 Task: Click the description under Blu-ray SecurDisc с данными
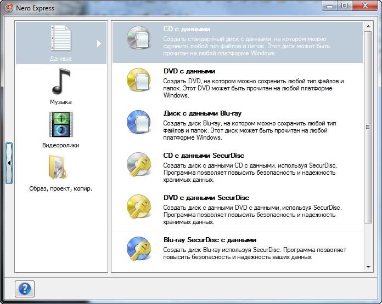[x=255, y=254]
